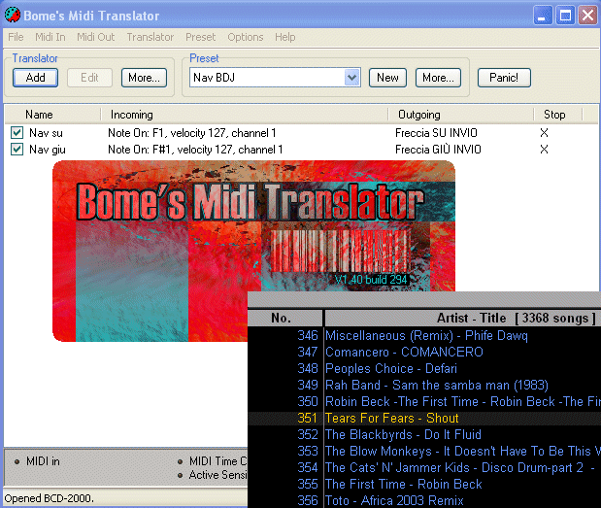Click the Incoming column header
The image size is (601, 508).
tap(132, 115)
